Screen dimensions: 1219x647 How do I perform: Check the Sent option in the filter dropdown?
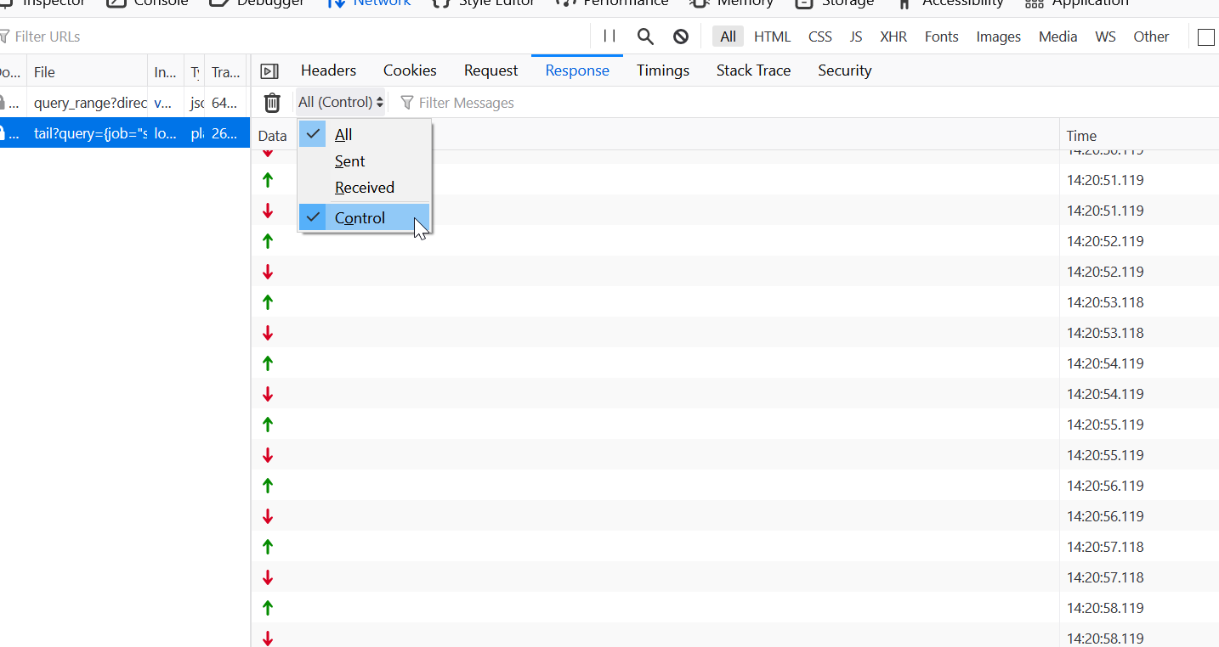[349, 160]
